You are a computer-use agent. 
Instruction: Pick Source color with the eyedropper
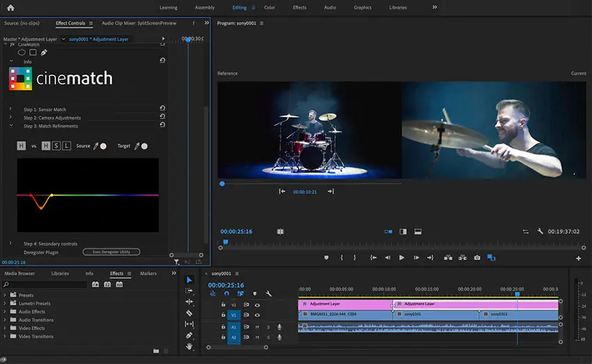tap(96, 146)
